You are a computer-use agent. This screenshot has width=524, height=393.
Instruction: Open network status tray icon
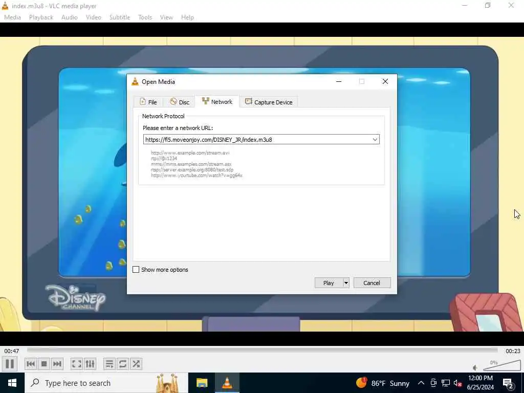click(x=446, y=383)
